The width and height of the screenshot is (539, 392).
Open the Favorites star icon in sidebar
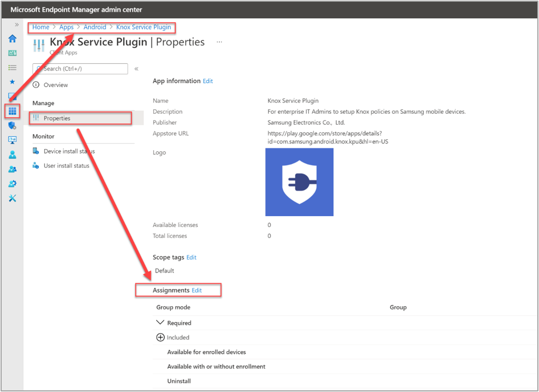13,82
